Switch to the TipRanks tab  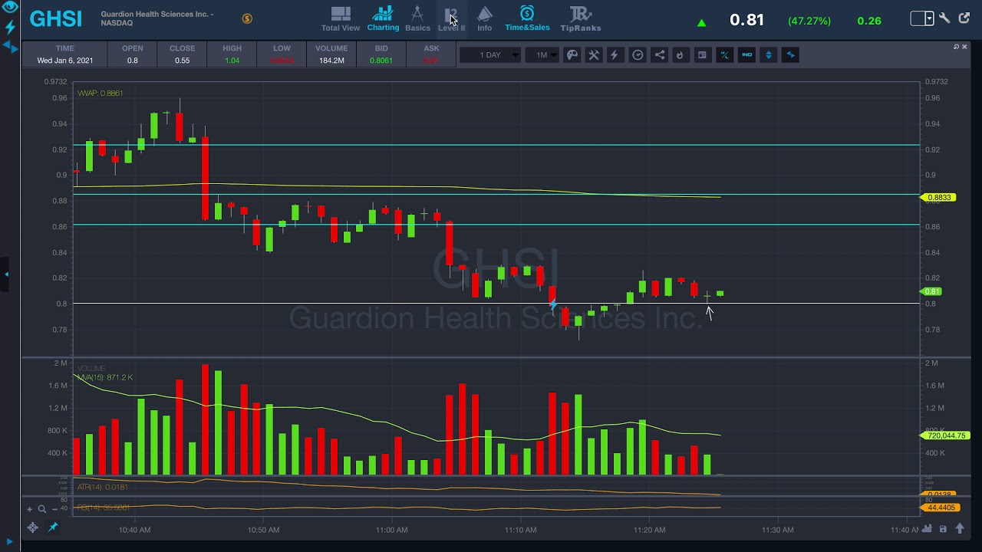coord(581,19)
